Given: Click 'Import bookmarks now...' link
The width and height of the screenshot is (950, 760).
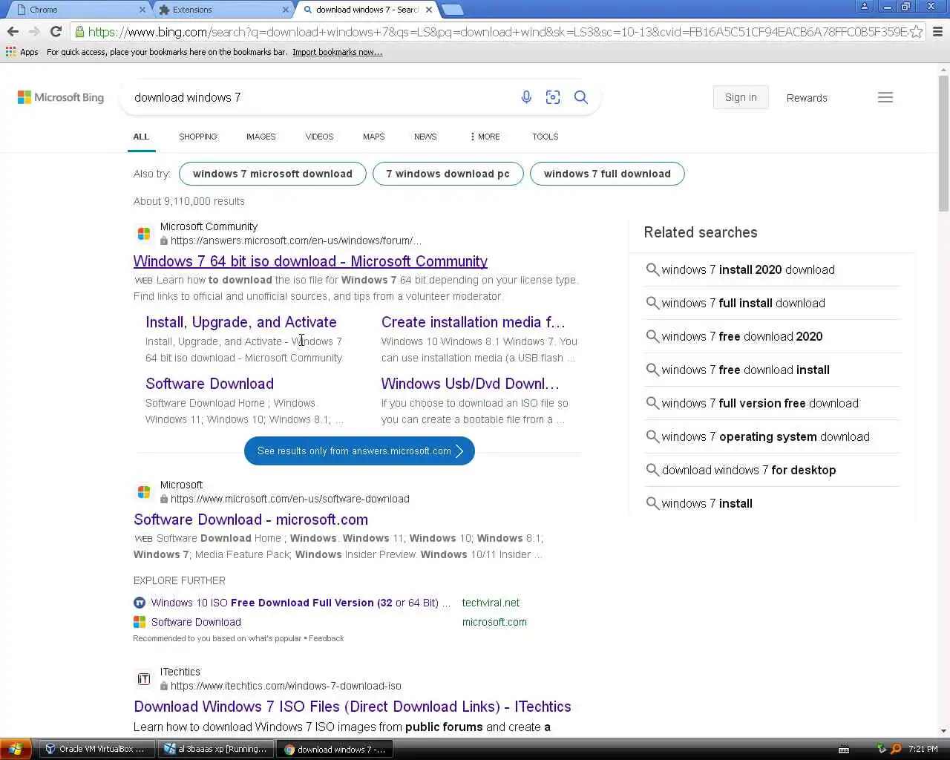Looking at the screenshot, I should click(337, 52).
